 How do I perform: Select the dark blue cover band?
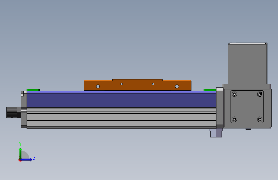click(122, 100)
